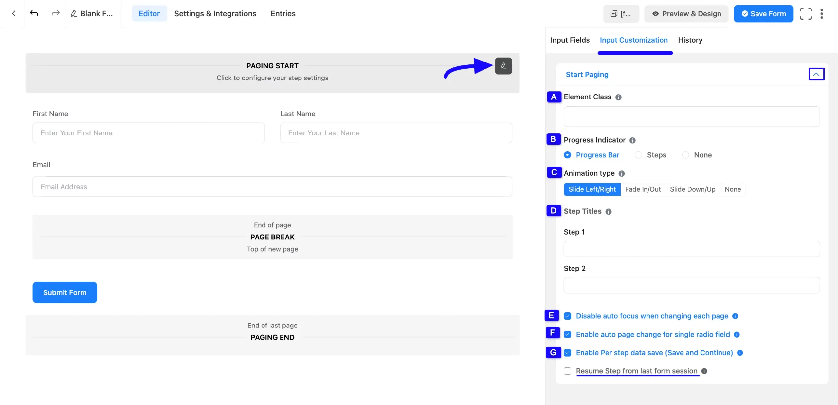Open Settings & Integrations tab
The height and width of the screenshot is (405, 838).
coord(215,13)
